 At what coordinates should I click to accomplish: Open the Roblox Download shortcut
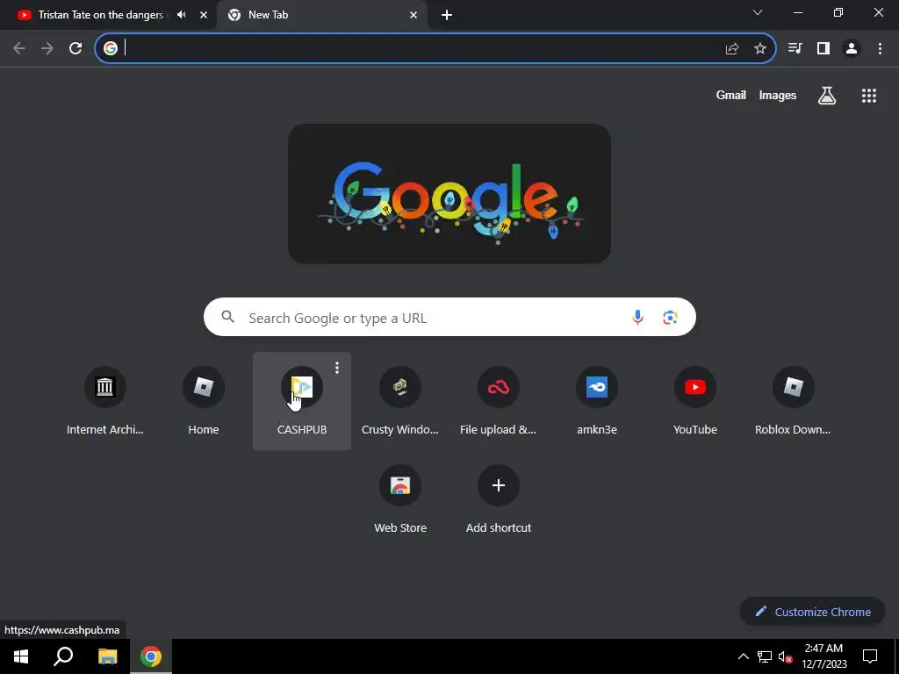point(794,400)
